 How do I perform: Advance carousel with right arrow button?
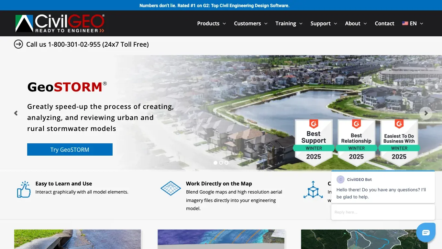pyautogui.click(x=426, y=113)
